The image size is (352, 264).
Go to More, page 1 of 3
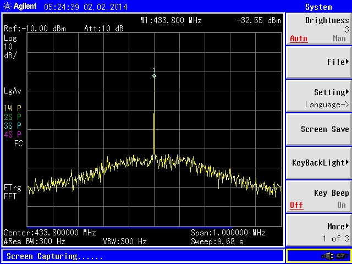coord(318,232)
